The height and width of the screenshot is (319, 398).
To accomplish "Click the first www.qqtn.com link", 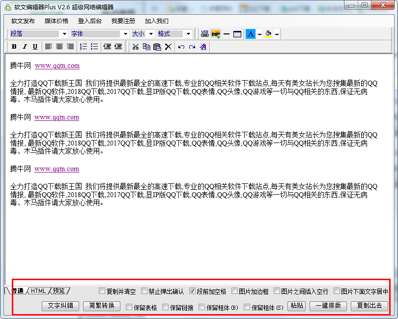I will coord(57,66).
